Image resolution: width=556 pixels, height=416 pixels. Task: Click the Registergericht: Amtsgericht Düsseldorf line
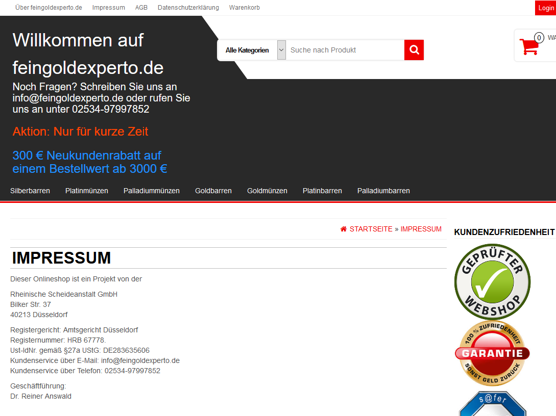[x=74, y=330]
